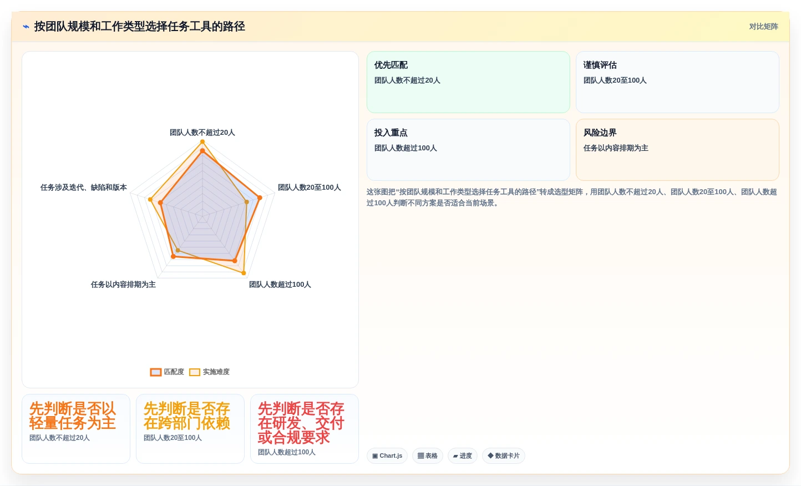This screenshot has width=801, height=486.
Task: Click the description paragraph starting 这张图把
Action: (x=572, y=198)
